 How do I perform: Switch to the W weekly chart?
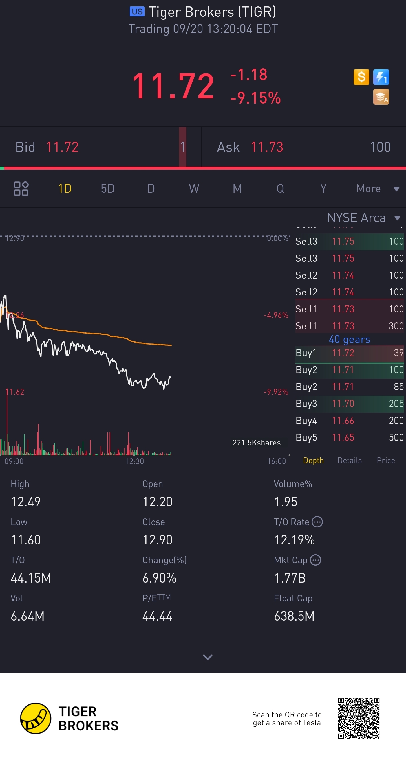(x=194, y=189)
